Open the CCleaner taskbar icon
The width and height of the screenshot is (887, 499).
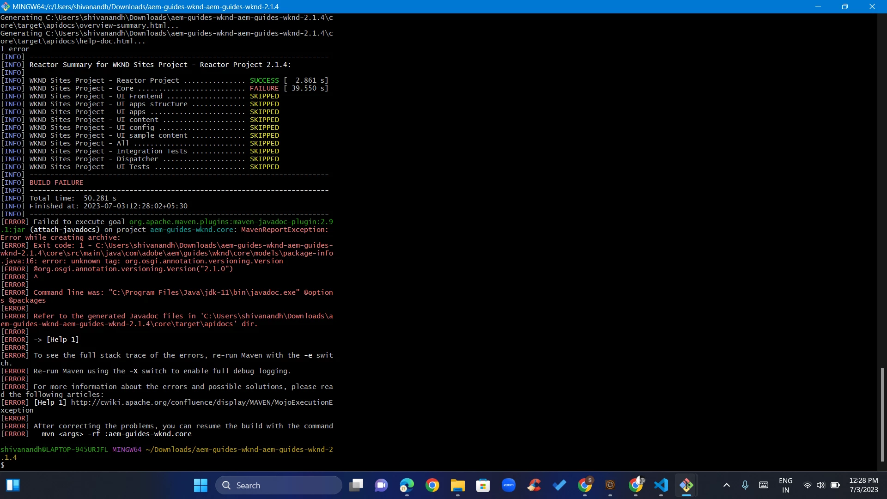(x=534, y=485)
